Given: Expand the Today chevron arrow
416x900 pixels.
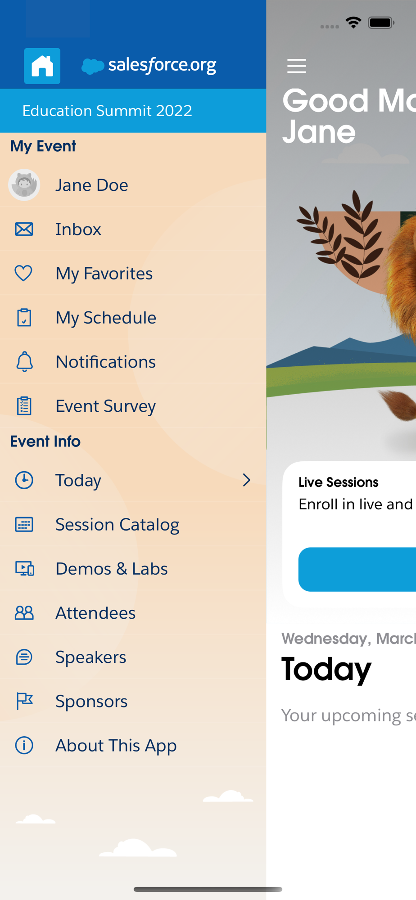Looking at the screenshot, I should [246, 480].
